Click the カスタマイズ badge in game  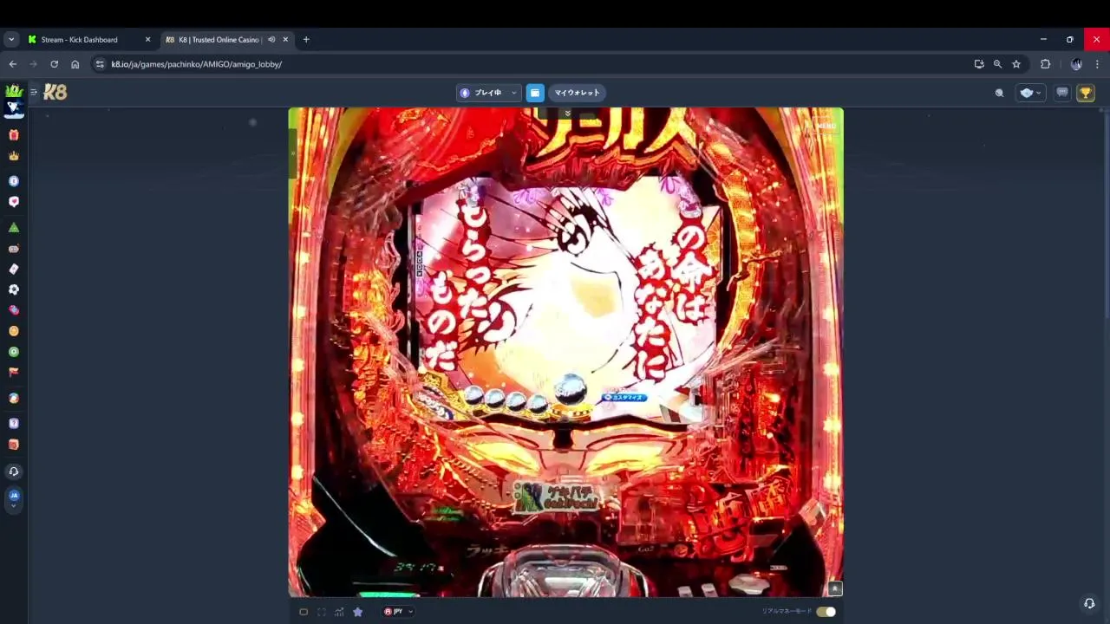[x=624, y=398]
